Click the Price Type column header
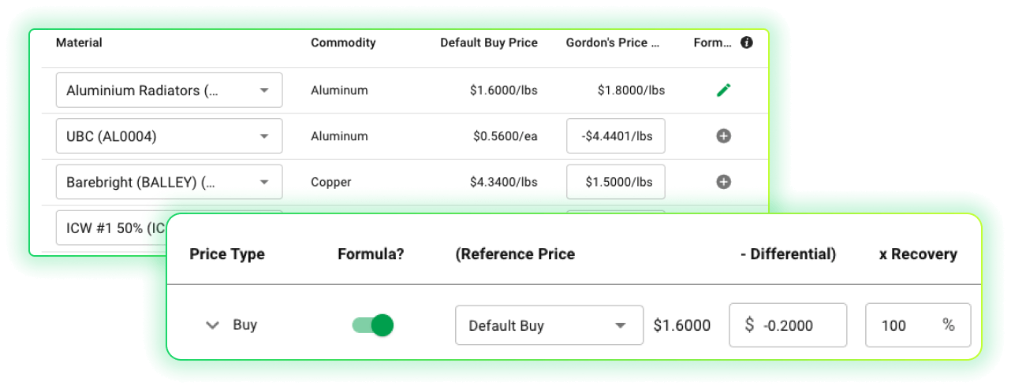 coord(227,254)
